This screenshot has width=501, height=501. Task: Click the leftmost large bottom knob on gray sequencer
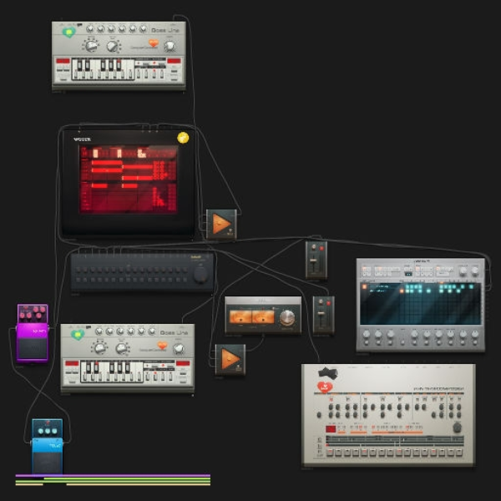coord(367,334)
